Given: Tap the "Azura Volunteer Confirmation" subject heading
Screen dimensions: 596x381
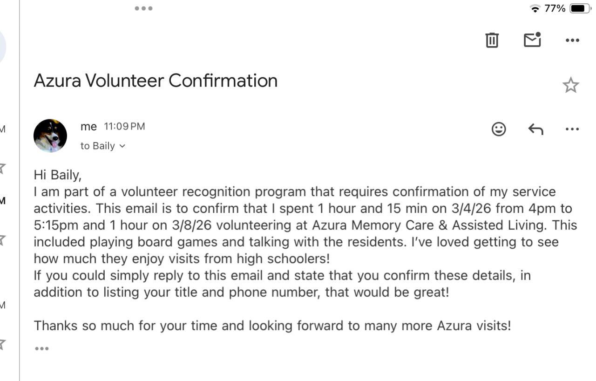Looking at the screenshot, I should click(156, 81).
